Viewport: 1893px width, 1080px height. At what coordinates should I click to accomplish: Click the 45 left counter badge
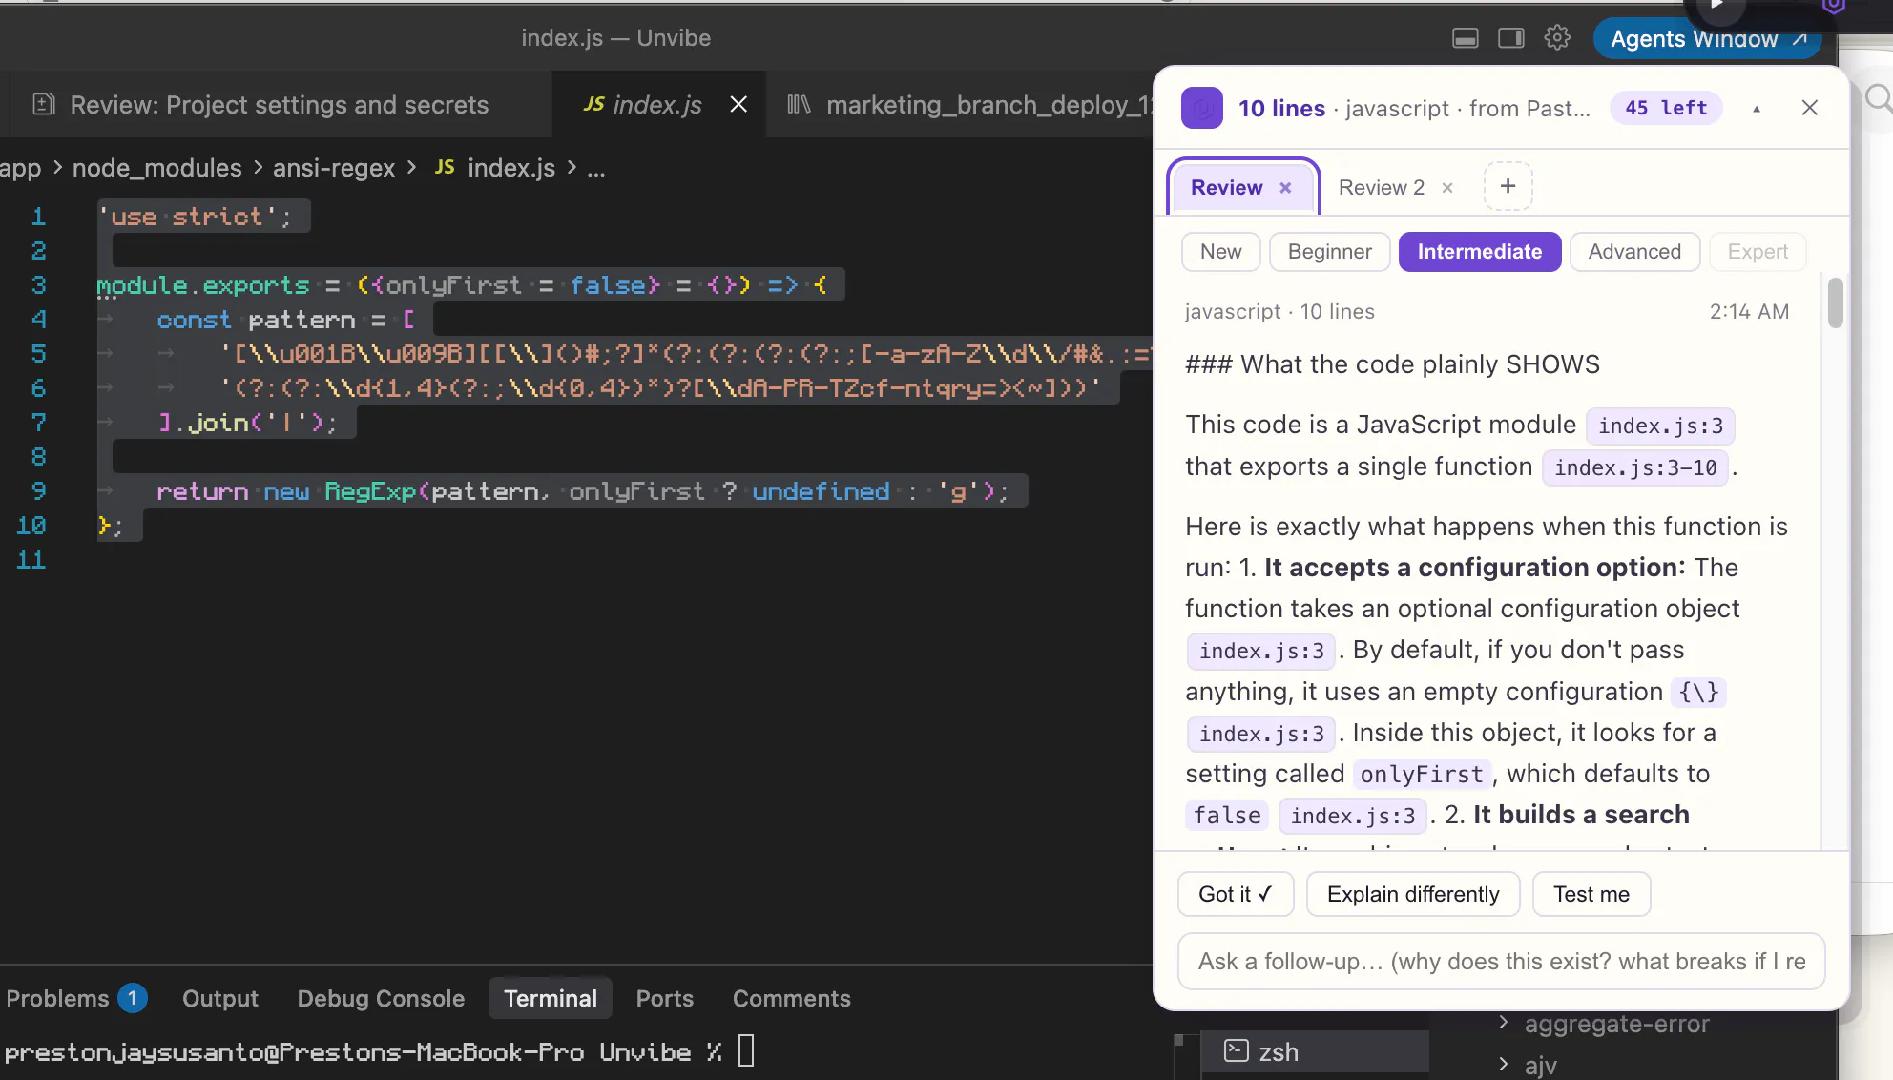coord(1666,108)
